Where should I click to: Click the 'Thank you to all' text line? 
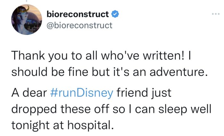(x=101, y=56)
